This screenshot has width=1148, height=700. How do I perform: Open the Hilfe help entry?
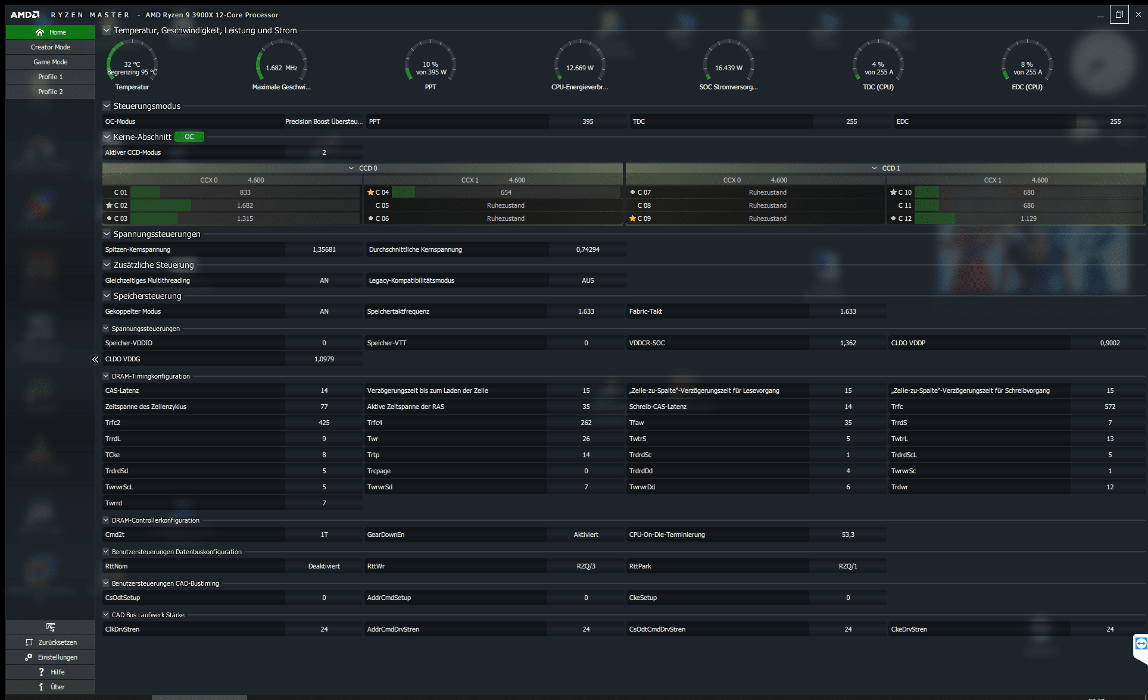[x=51, y=672]
